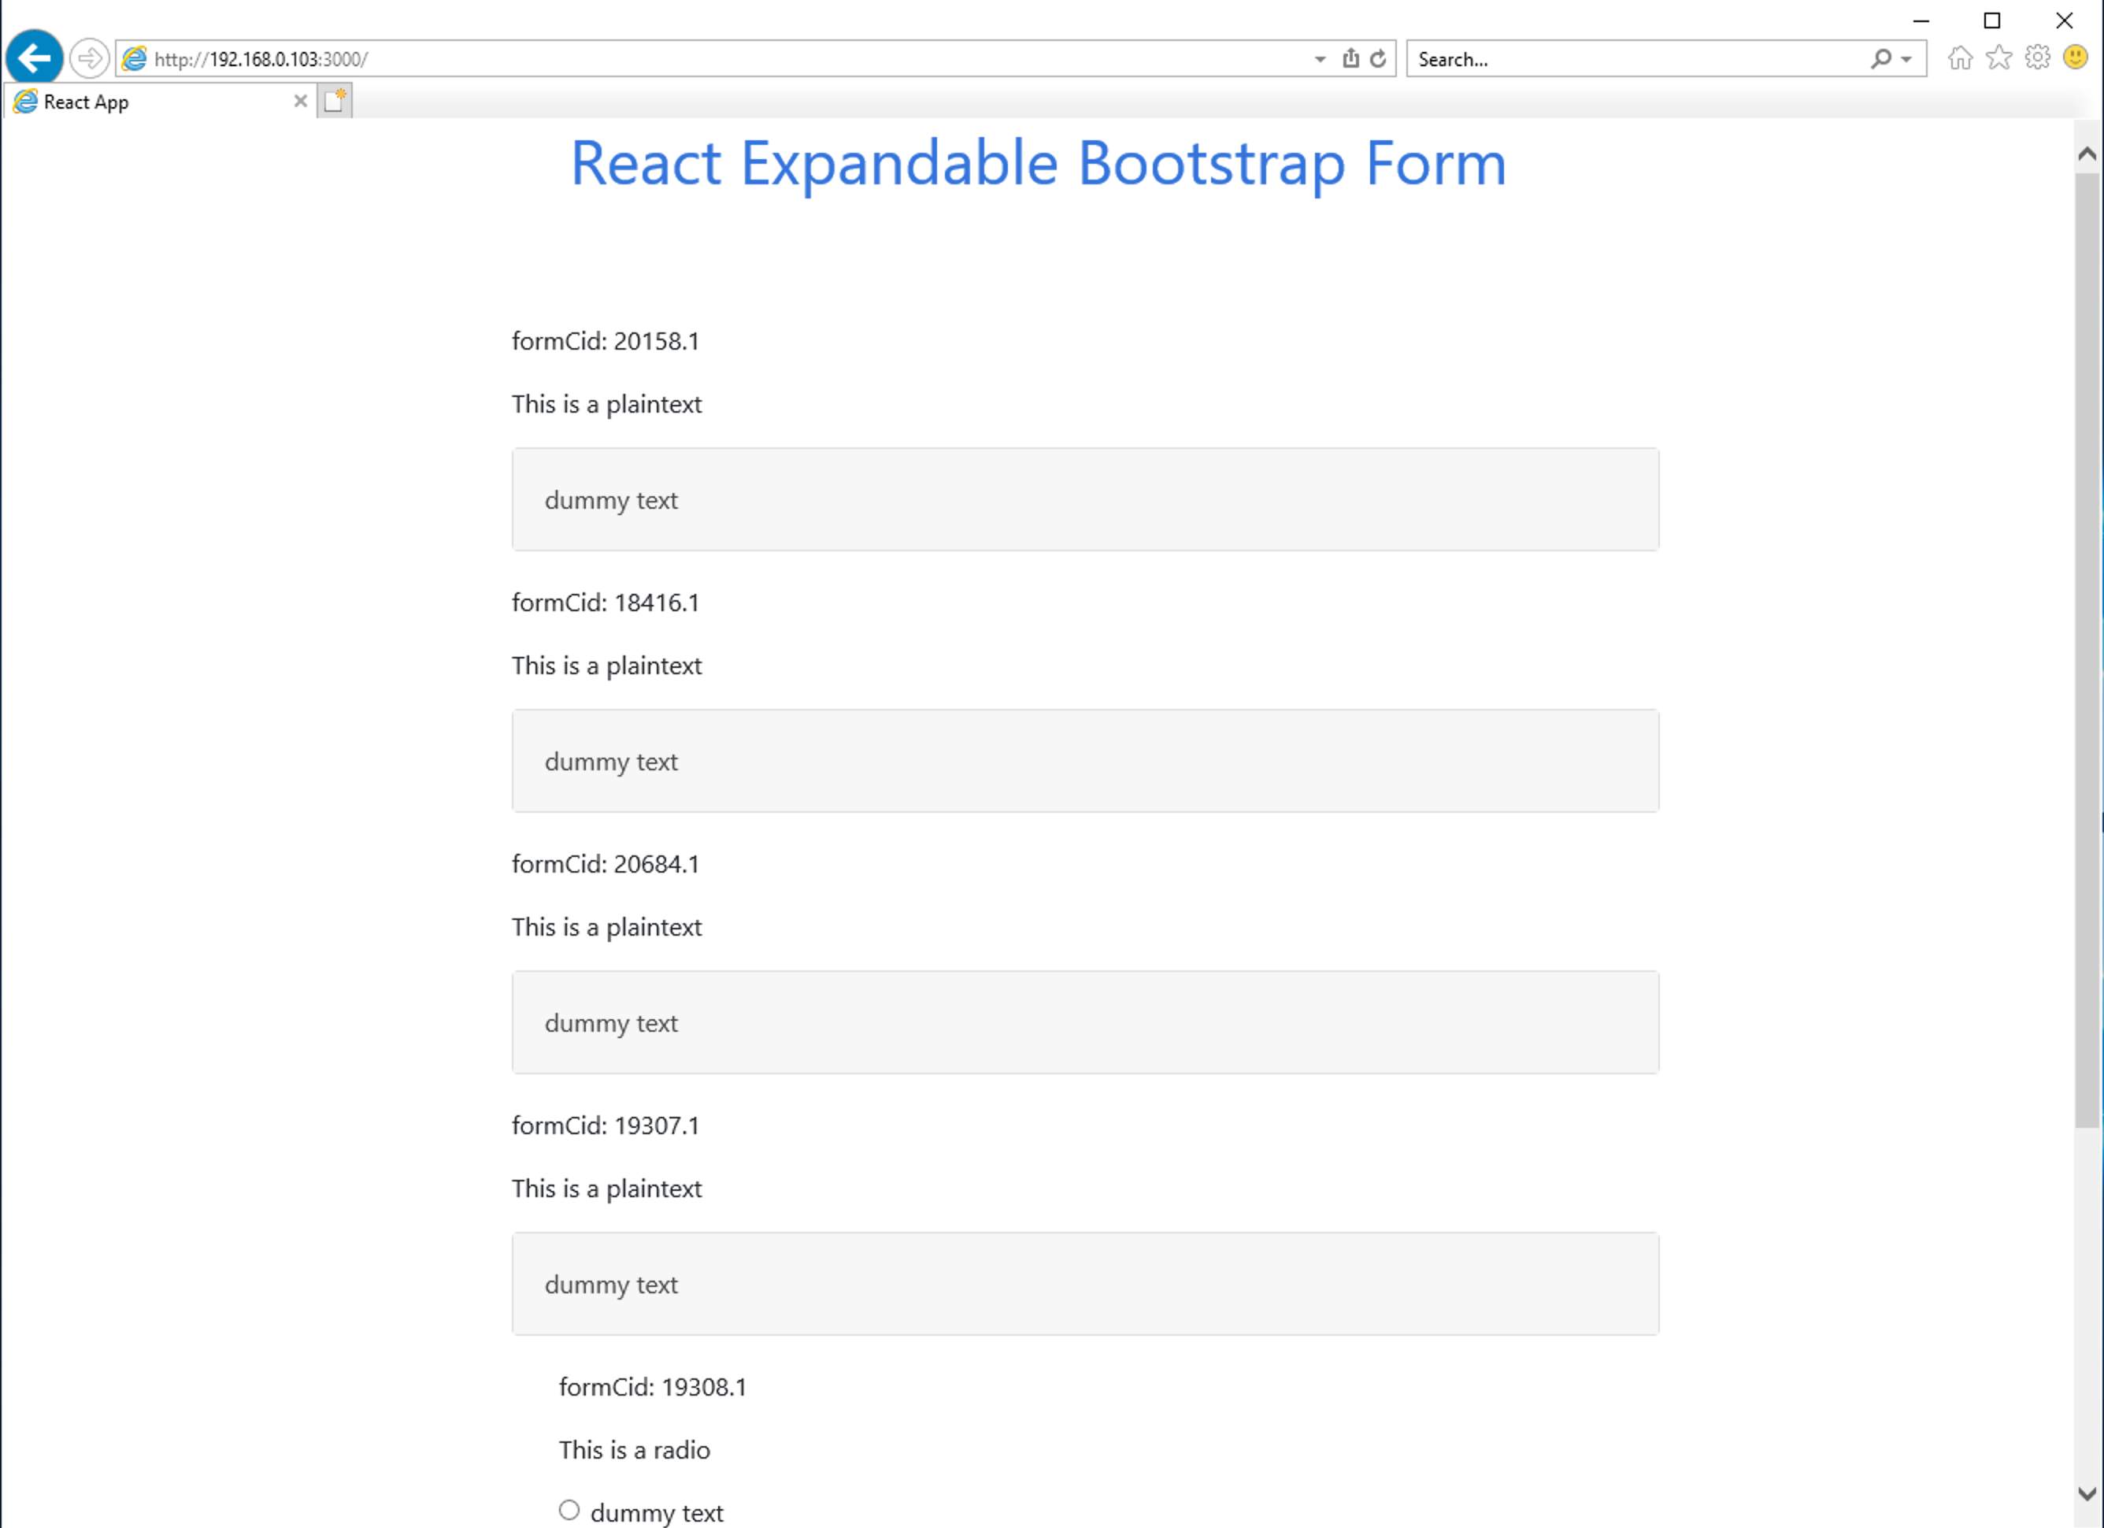Open a new tab
This screenshot has height=1528, width=2104.
coord(335,100)
